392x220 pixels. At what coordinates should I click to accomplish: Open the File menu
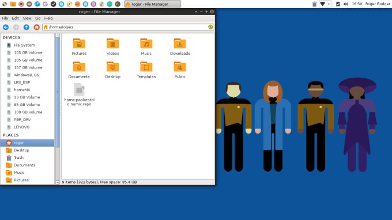[x=5, y=18]
